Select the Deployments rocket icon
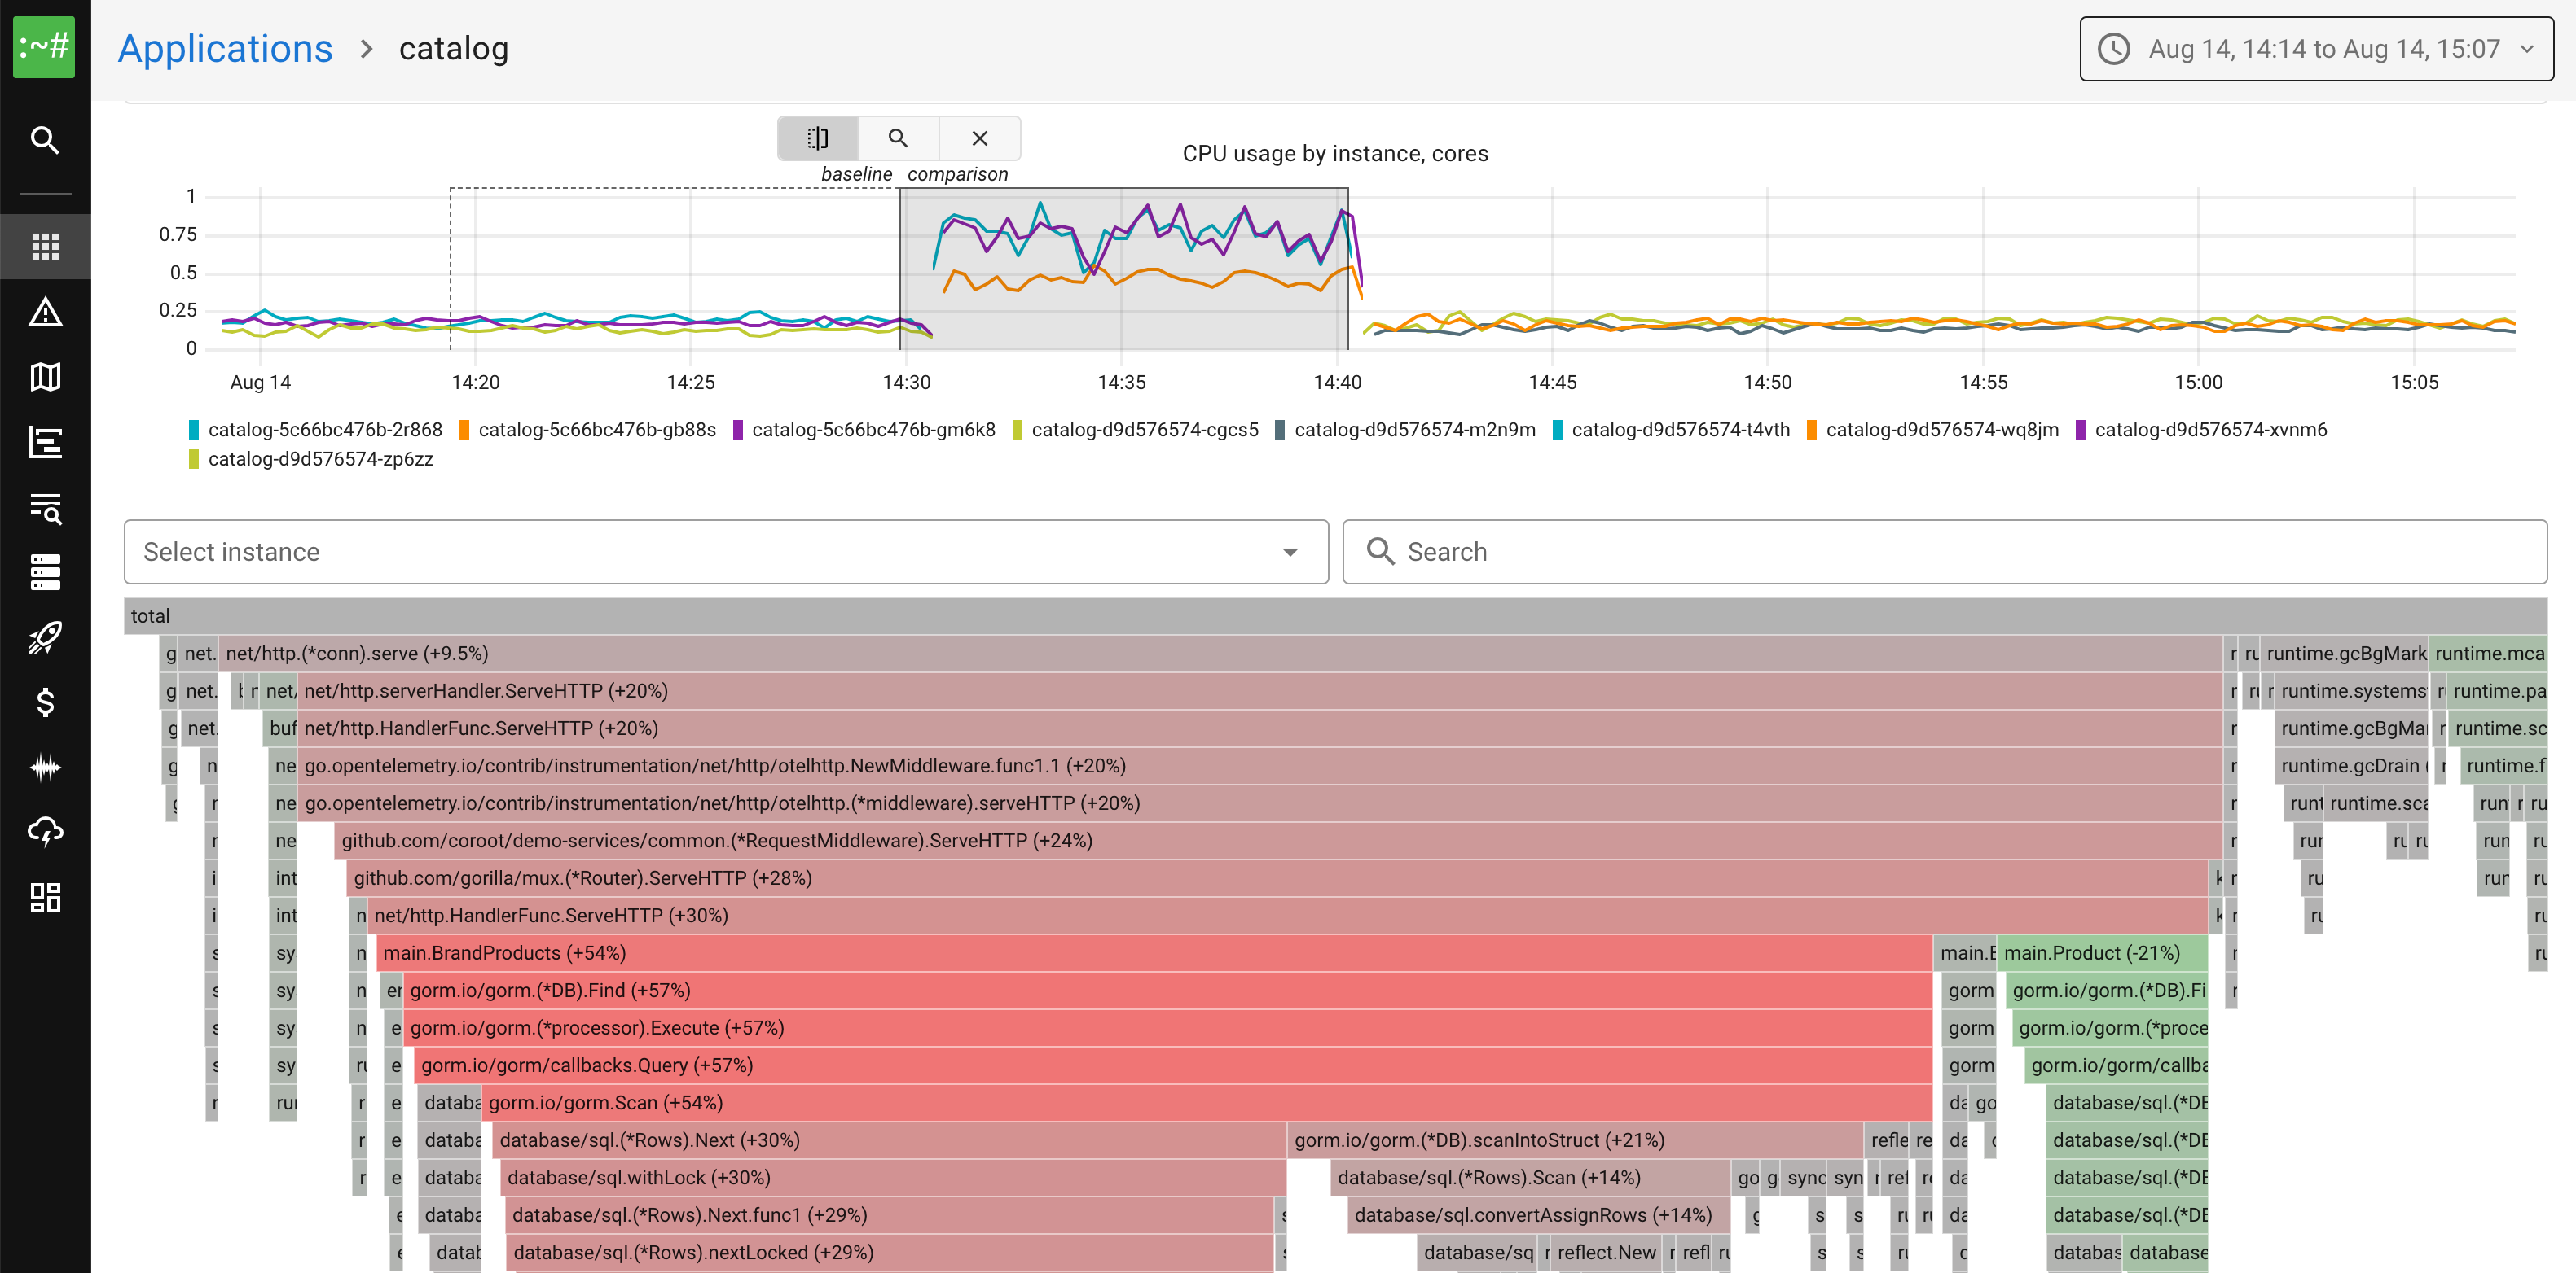This screenshot has height=1273, width=2576. (x=45, y=637)
